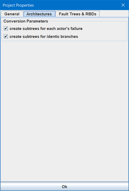Click the "create subtrees for identic branches" label text
Image resolution: width=129 pixels, height=191 pixels.
(44, 37)
